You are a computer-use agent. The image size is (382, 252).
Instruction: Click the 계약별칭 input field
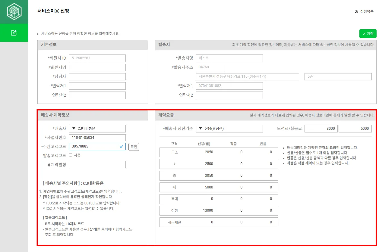(x=97, y=164)
